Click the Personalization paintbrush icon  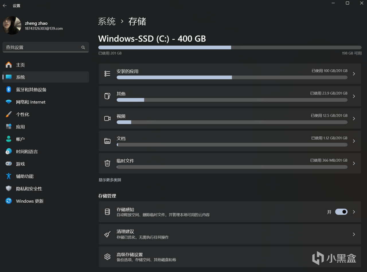9,114
